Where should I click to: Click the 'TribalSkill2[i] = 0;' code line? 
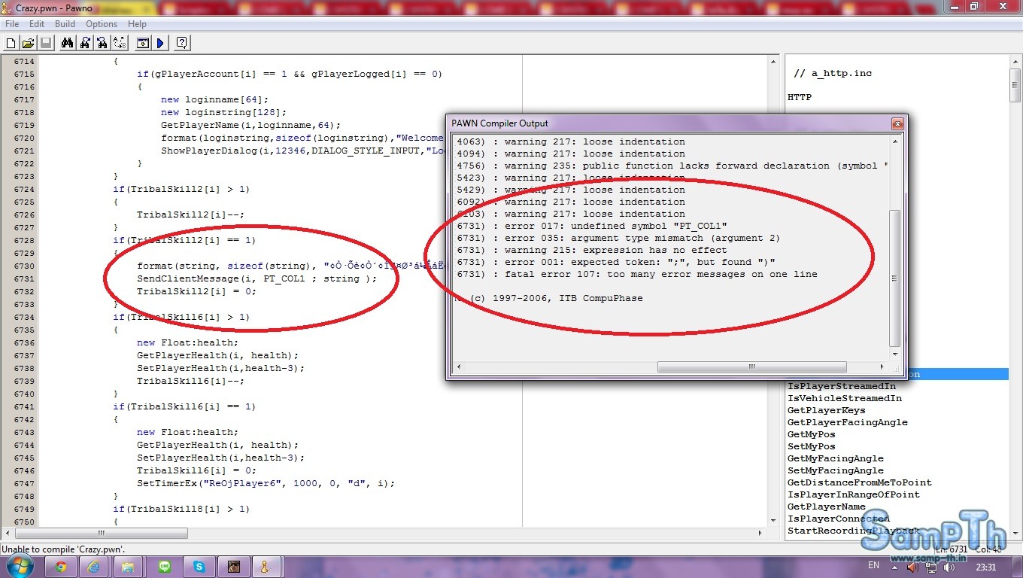click(196, 291)
